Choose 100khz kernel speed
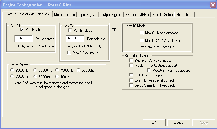Image resolution: width=217 pixels, height=129 pixels. pyautogui.click(x=57, y=76)
